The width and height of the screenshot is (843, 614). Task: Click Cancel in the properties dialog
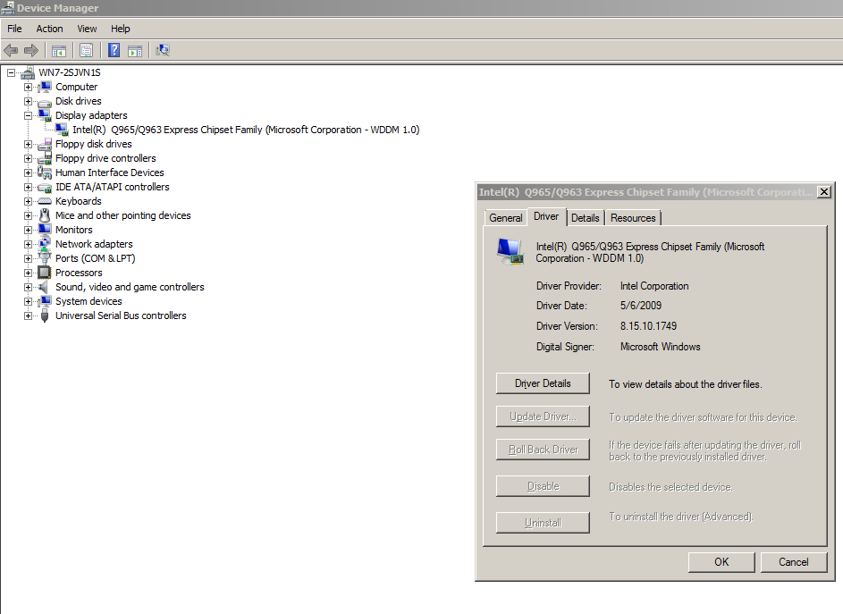point(794,562)
